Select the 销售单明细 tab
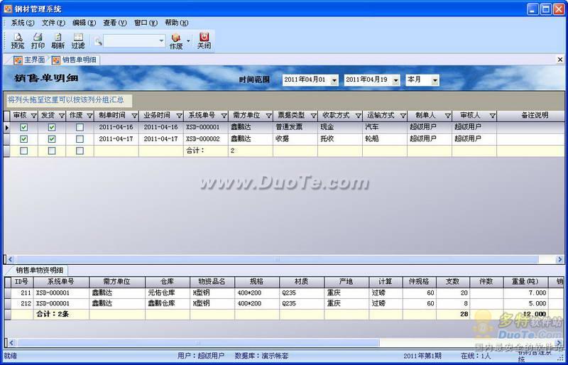This screenshot has width=568, height=365. (75, 60)
